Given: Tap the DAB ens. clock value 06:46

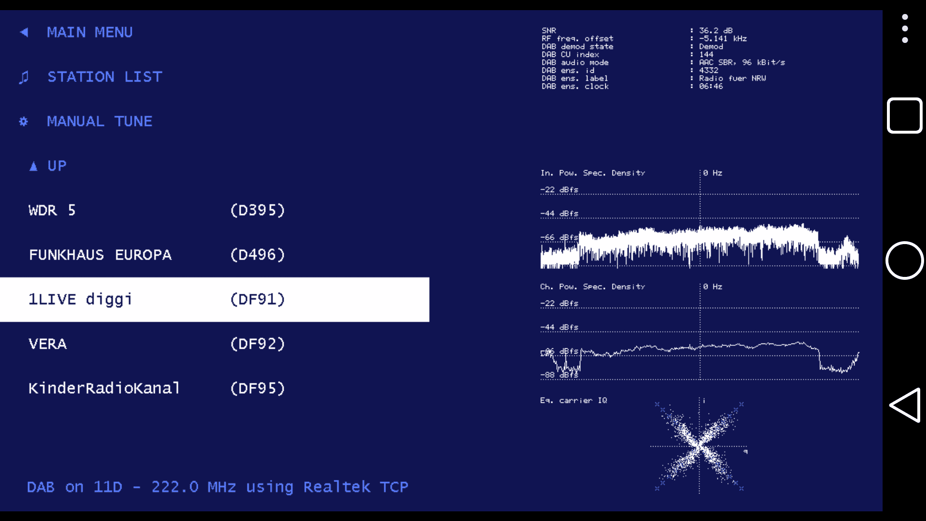Looking at the screenshot, I should click(x=711, y=86).
